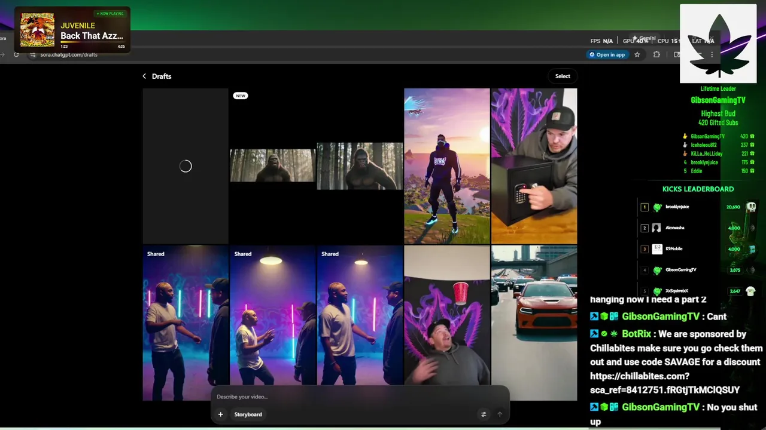Open the NEW gorilla forest draft

pos(272,165)
